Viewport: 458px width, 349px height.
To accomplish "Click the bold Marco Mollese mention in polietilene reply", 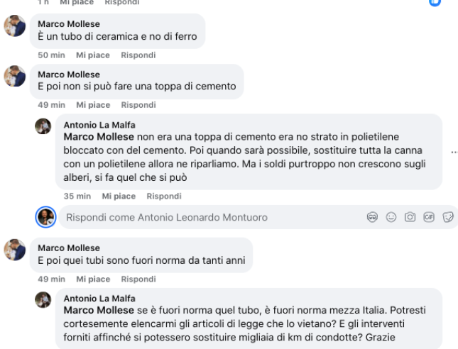I will coord(99,137).
